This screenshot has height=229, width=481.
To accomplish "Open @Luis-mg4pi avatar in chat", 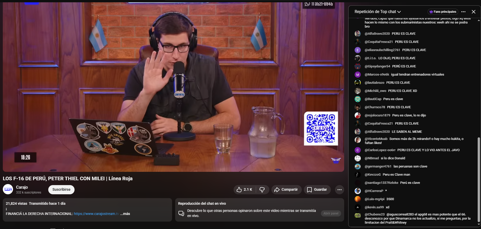I will click(x=358, y=199).
